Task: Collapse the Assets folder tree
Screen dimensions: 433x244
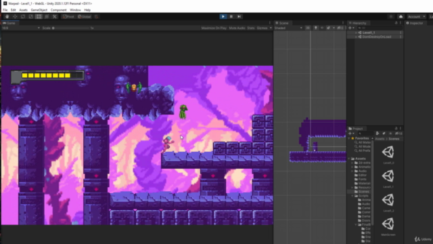Action: tap(349, 159)
